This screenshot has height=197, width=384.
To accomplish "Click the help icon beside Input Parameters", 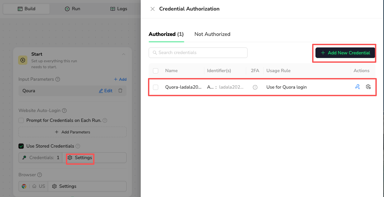I will pyautogui.click(x=58, y=79).
